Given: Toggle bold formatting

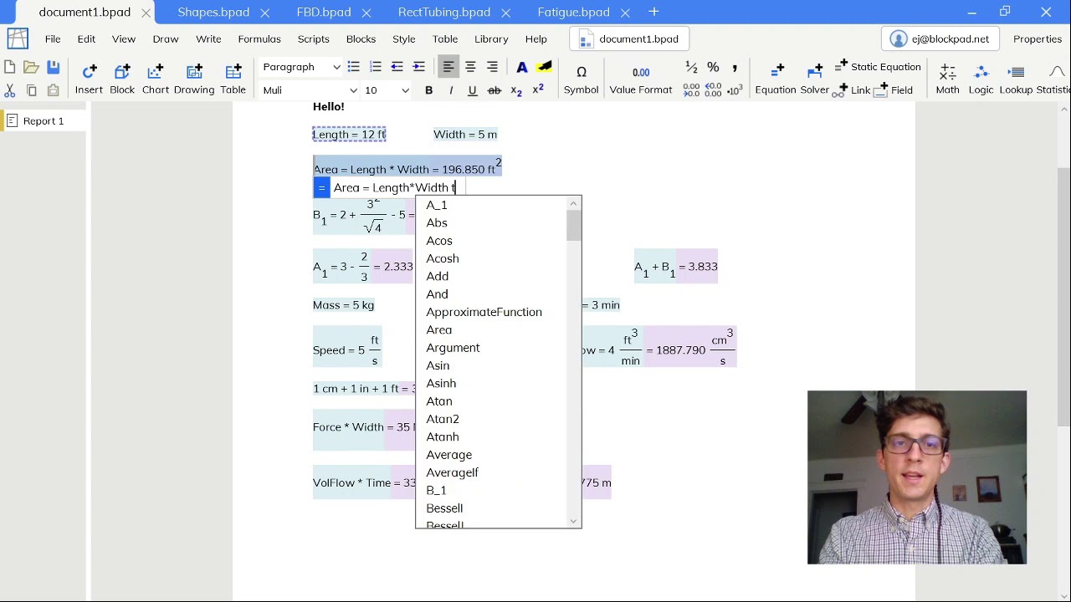Looking at the screenshot, I should coord(428,90).
